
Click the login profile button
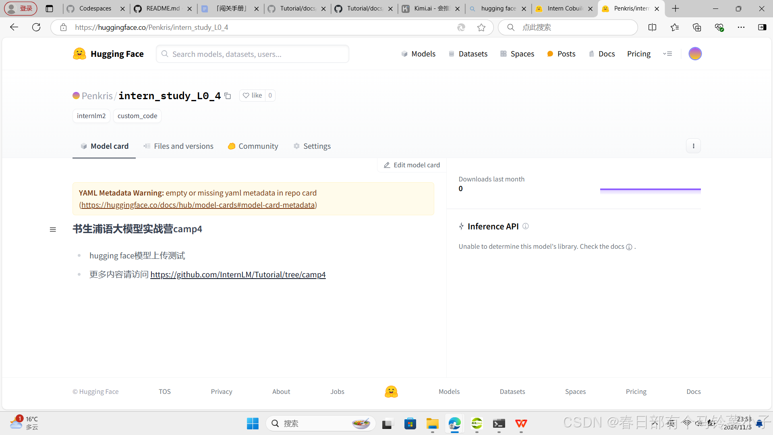tap(21, 8)
